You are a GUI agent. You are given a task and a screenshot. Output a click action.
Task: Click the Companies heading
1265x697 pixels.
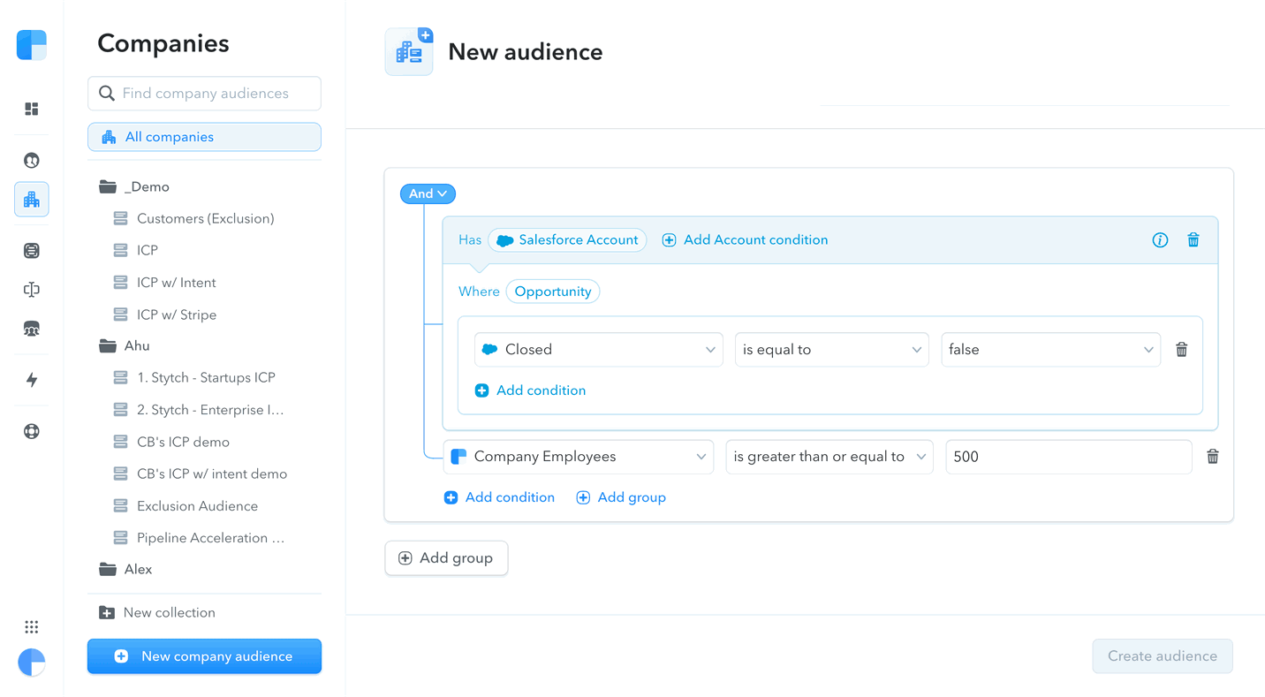coord(163,43)
